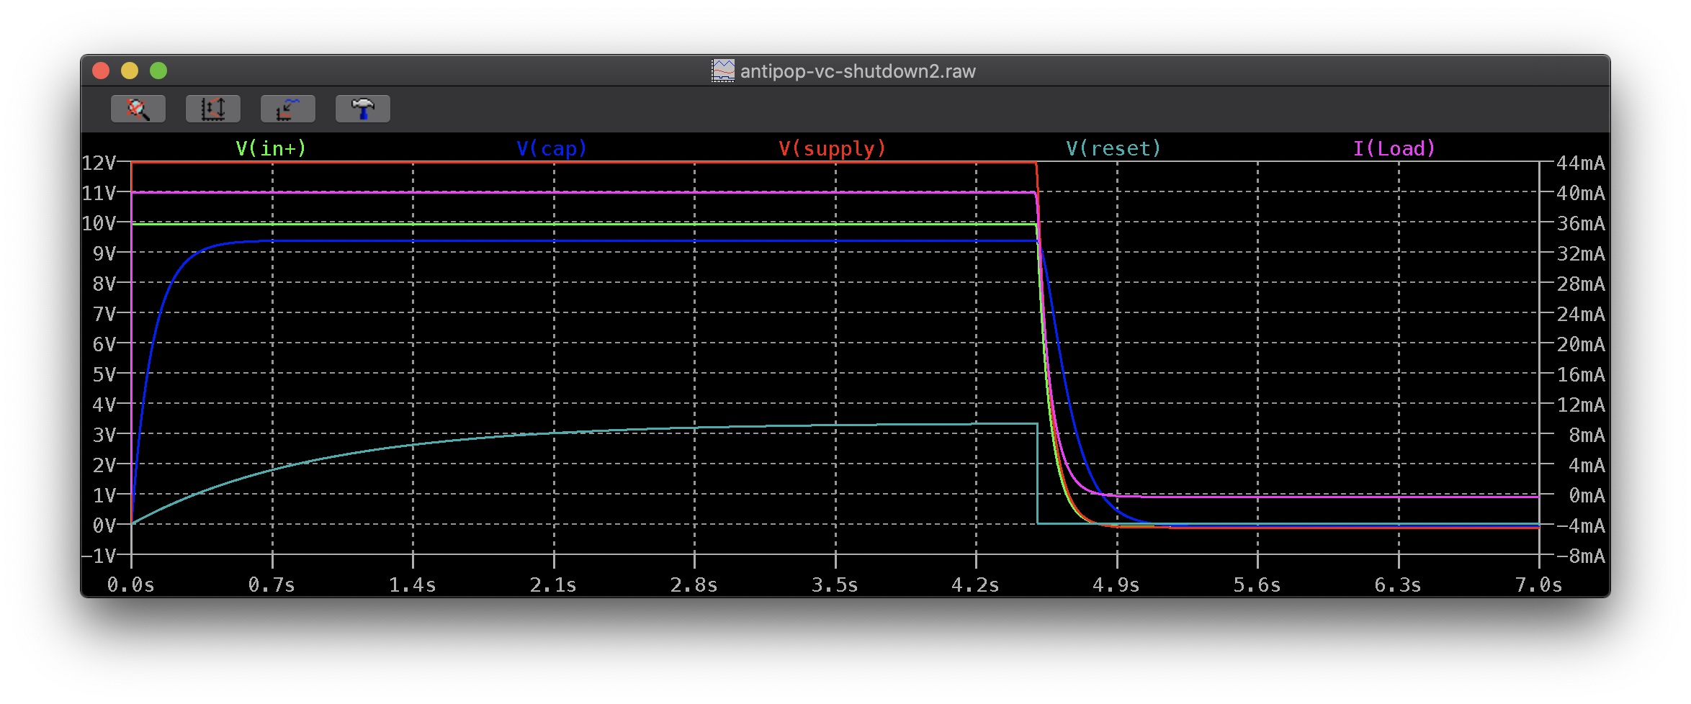
Task: Click the 3V left axis label
Action: (104, 435)
